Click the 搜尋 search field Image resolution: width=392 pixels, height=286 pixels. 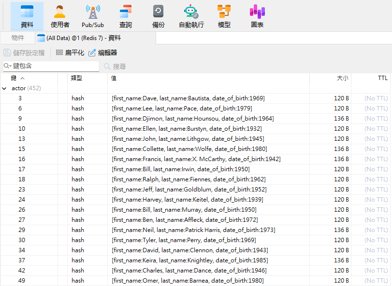coord(119,67)
